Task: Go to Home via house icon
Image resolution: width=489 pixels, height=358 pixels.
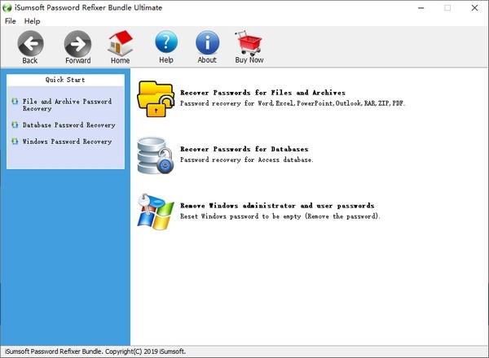Action: [x=121, y=43]
